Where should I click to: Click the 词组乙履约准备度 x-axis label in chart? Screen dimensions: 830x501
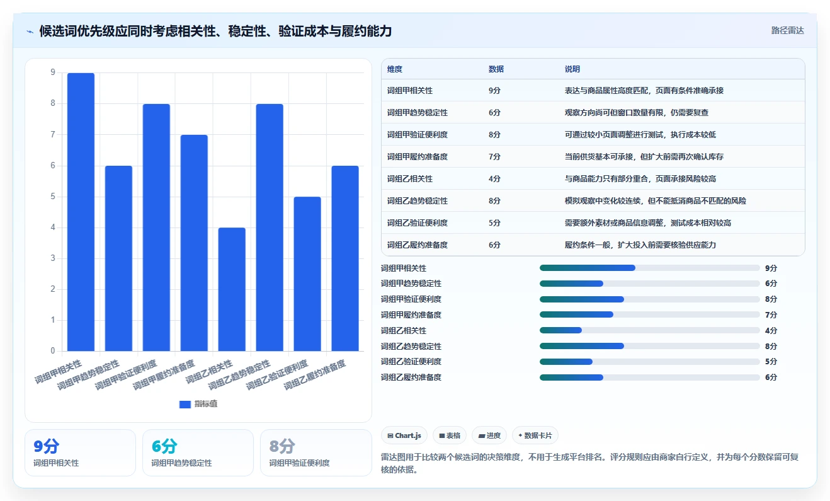314,374
